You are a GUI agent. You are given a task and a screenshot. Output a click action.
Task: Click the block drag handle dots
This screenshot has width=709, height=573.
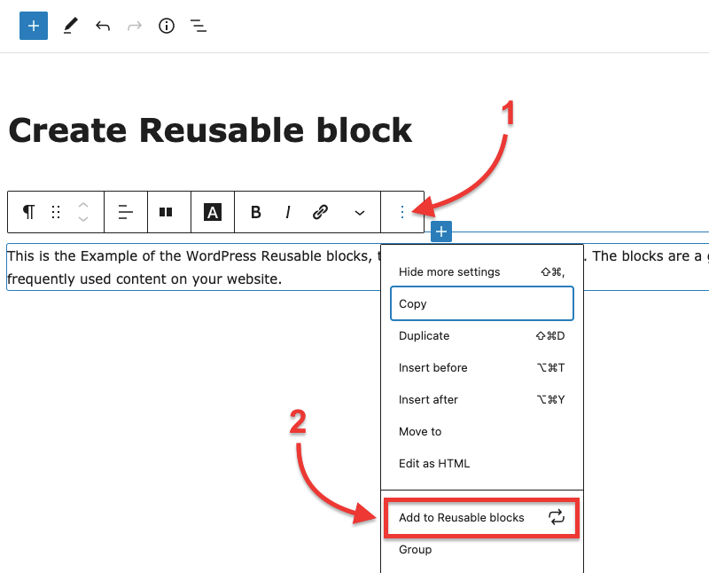56,212
